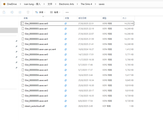Click the Share icon in the toolbar
Viewport: 163px width, 120px height.
coord(20,12)
